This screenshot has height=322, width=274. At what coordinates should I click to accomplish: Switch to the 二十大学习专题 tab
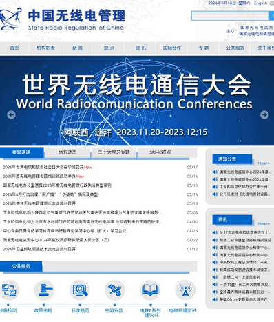click(114, 152)
